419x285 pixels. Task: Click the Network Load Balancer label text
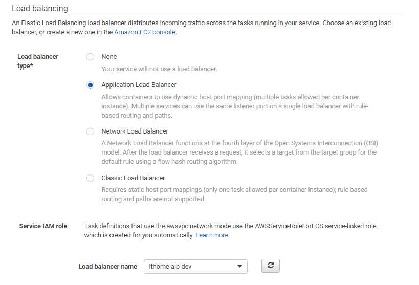[x=135, y=131]
